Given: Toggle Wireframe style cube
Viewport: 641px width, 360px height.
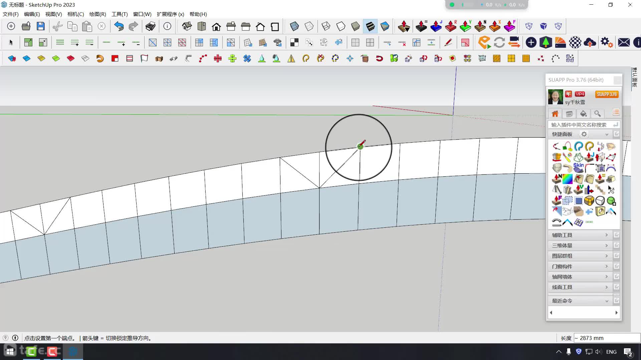Looking at the screenshot, I should tap(326, 26).
